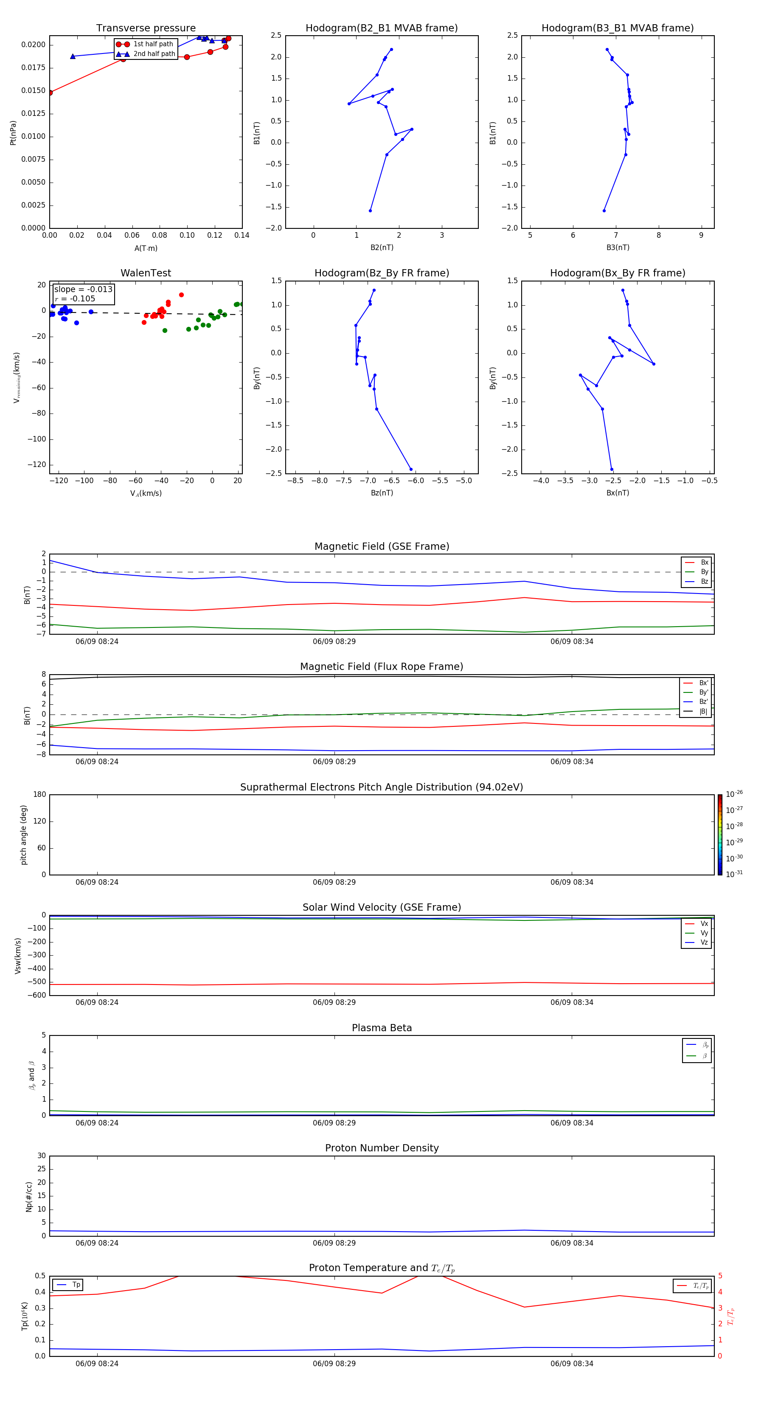
Task: Click the pitch angle colorbar
Action: pyautogui.click(x=720, y=835)
